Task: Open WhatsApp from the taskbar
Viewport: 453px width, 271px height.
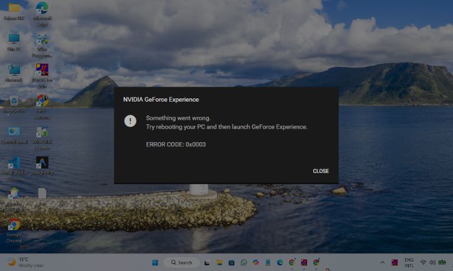Action: 244,262
